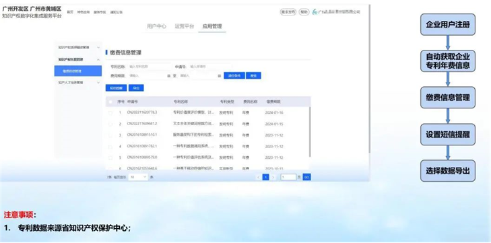This screenshot has height=243, width=491.
Task: Click application number CN201610889579.0
Action: pyautogui.click(x=142, y=158)
